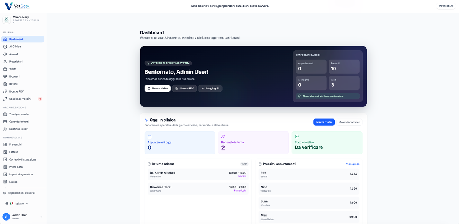This screenshot has width=459, height=224.
Task: Open the Animali menu item
Action: click(23, 54)
